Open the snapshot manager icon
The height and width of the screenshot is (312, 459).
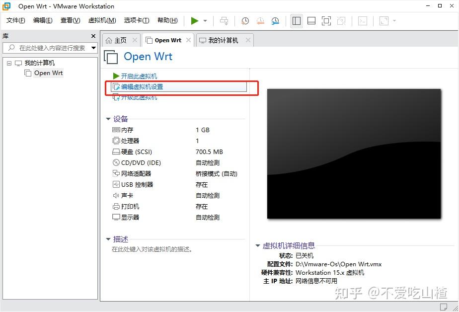[275, 21]
